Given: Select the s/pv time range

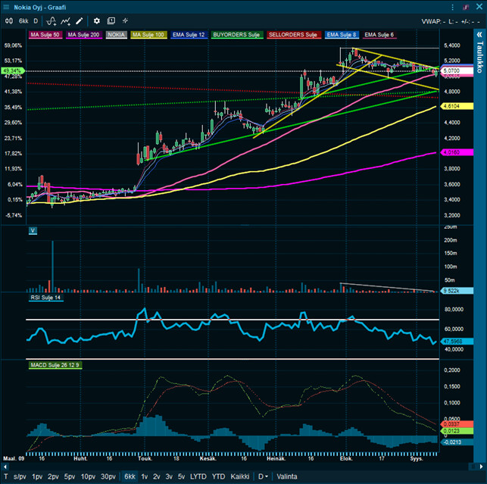Looking at the screenshot, I should point(20,476).
